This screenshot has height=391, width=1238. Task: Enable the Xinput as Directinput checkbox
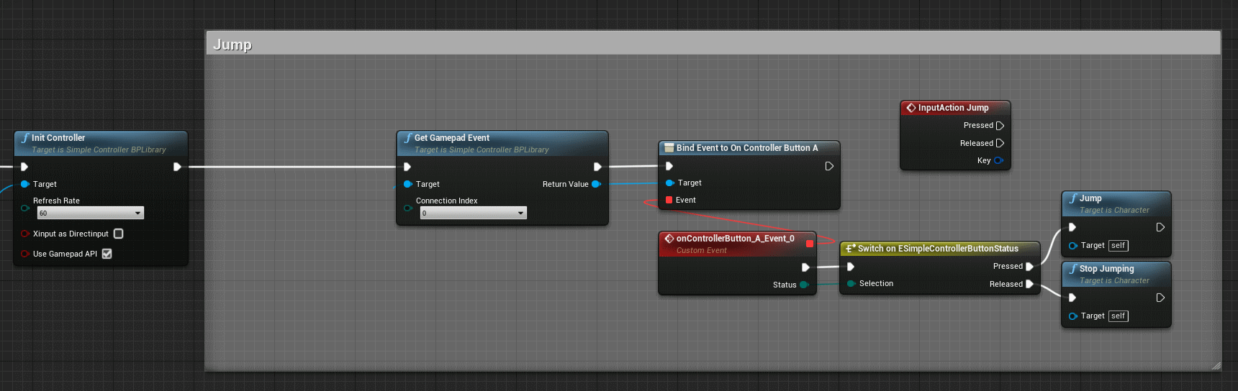[x=119, y=234]
